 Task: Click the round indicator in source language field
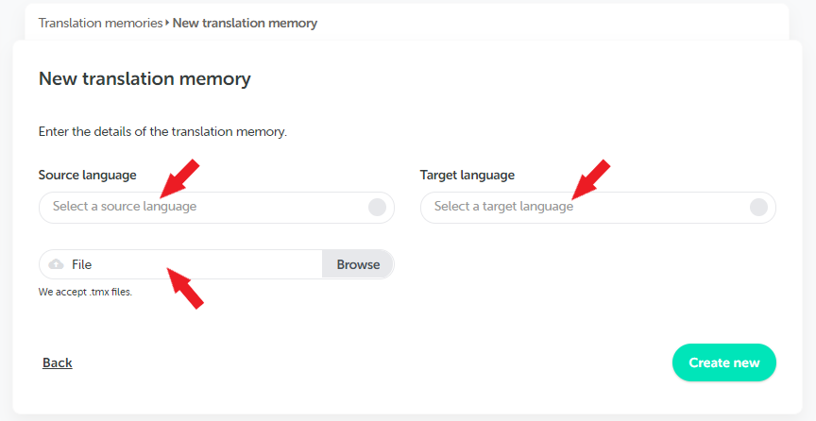pos(377,207)
